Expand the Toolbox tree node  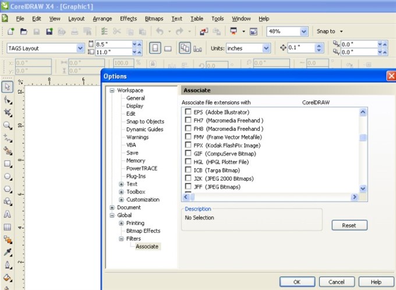pyautogui.click(x=121, y=192)
